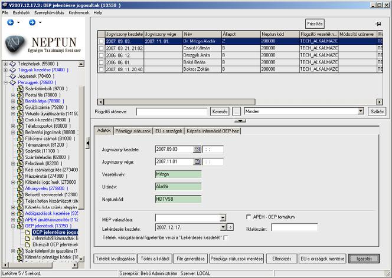Switch to Képzési információ OEP-hez tab

click(x=213, y=131)
